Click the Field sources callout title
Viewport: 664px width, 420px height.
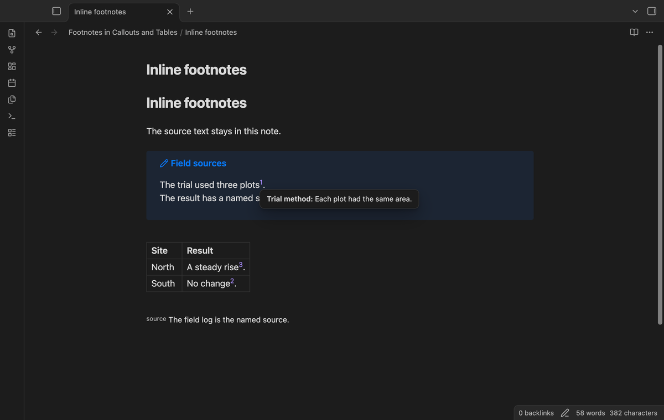click(x=198, y=163)
